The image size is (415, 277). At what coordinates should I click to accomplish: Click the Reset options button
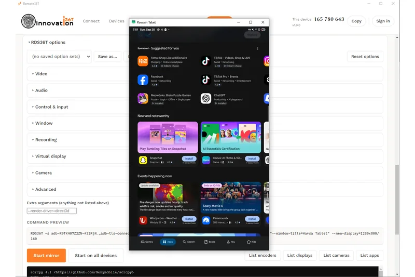tap(365, 57)
